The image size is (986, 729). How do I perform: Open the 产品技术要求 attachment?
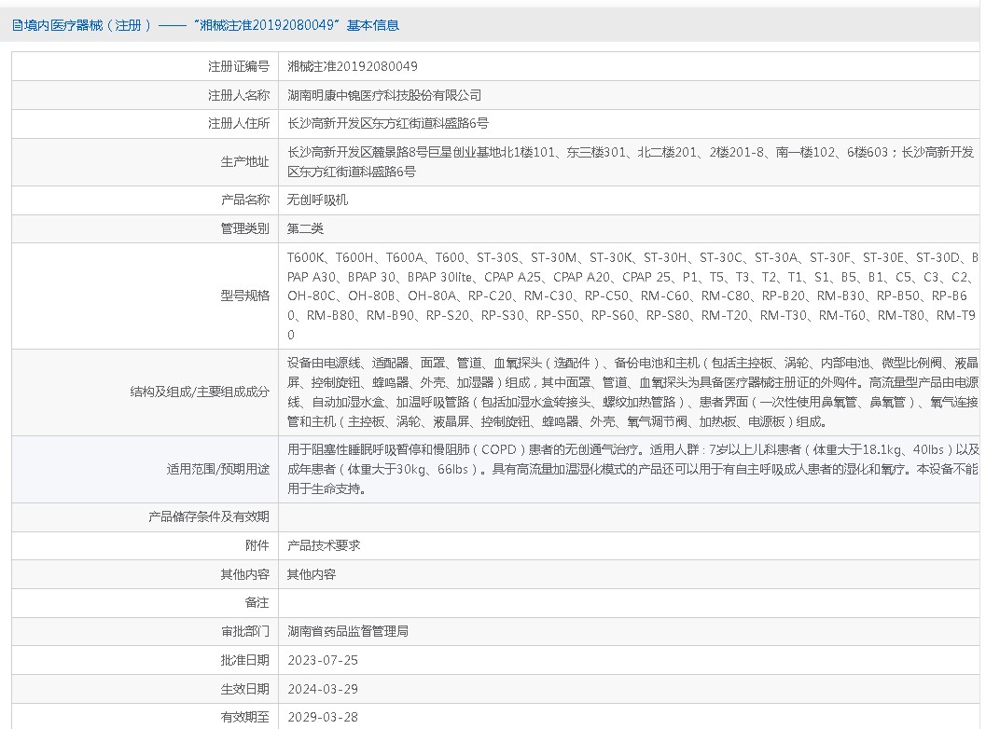pos(324,545)
